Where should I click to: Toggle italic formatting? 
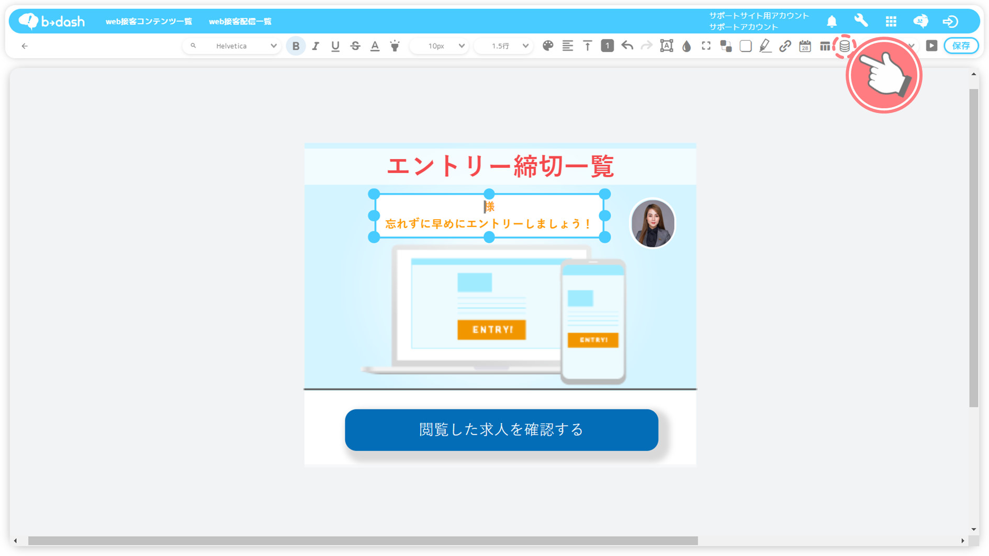pyautogui.click(x=316, y=46)
